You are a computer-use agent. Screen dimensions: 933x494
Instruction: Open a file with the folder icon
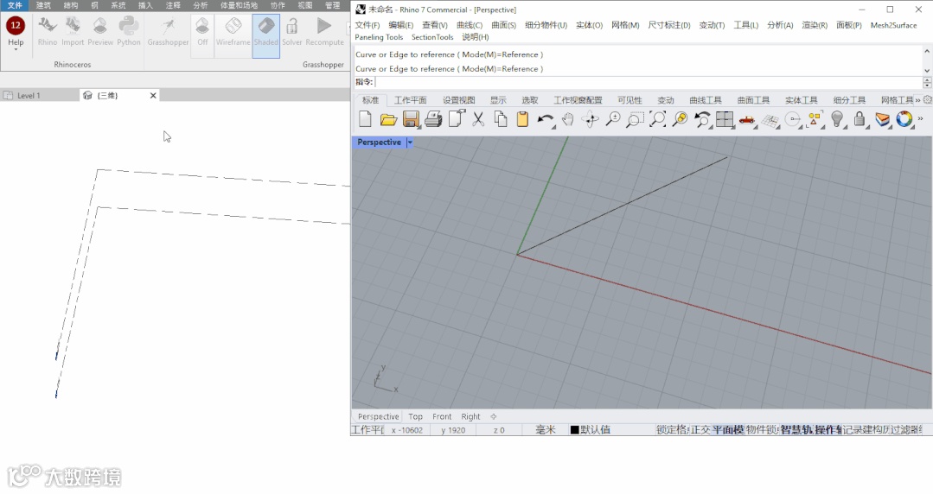[388, 119]
